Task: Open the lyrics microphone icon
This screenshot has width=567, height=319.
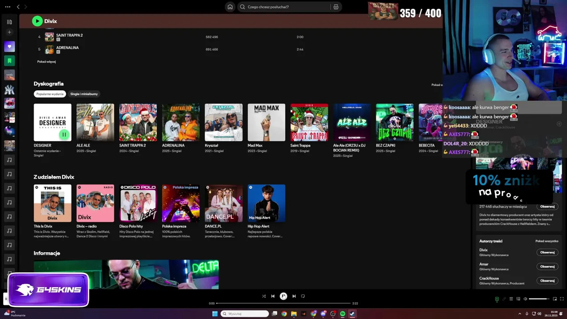Action: click(504, 299)
